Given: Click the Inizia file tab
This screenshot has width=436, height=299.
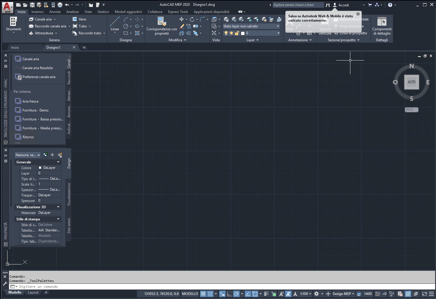Looking at the screenshot, I should coord(15,48).
